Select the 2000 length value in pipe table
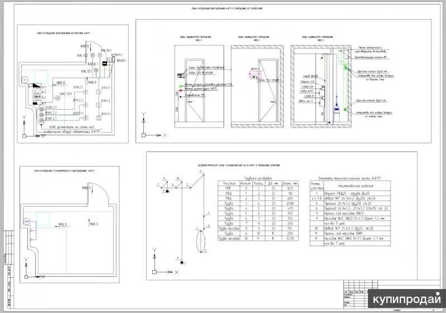446x313 pixels. pos(290,203)
